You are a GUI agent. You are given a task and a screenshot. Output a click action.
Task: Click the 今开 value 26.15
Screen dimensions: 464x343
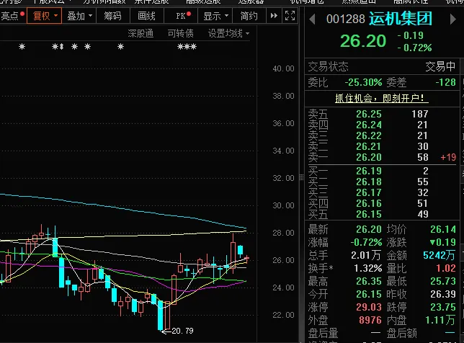click(x=369, y=294)
